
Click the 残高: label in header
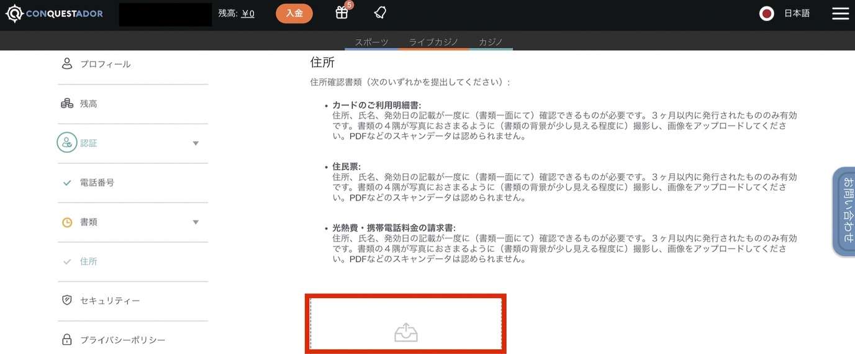coord(228,13)
